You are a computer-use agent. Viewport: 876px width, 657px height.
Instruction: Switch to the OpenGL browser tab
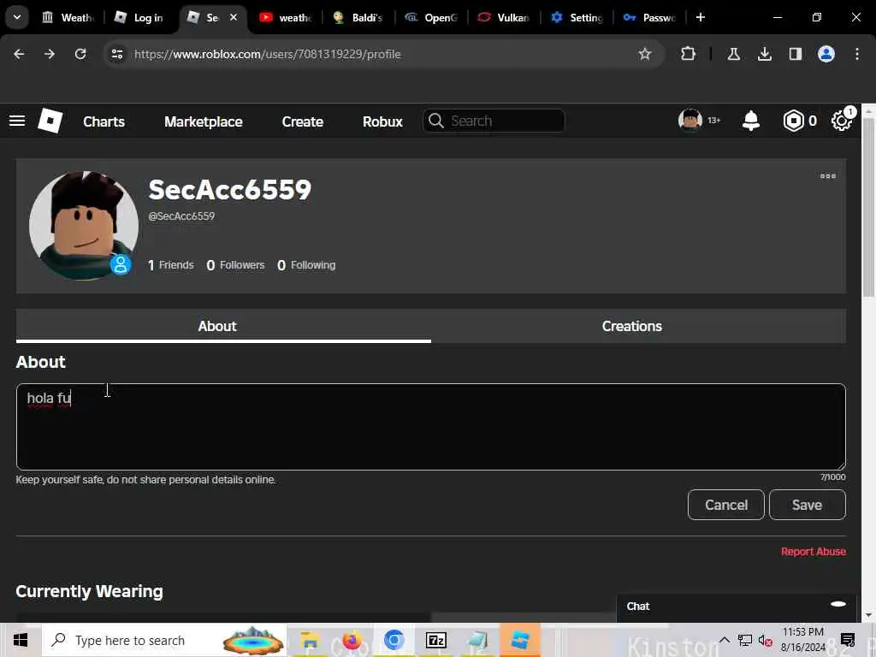click(x=431, y=17)
